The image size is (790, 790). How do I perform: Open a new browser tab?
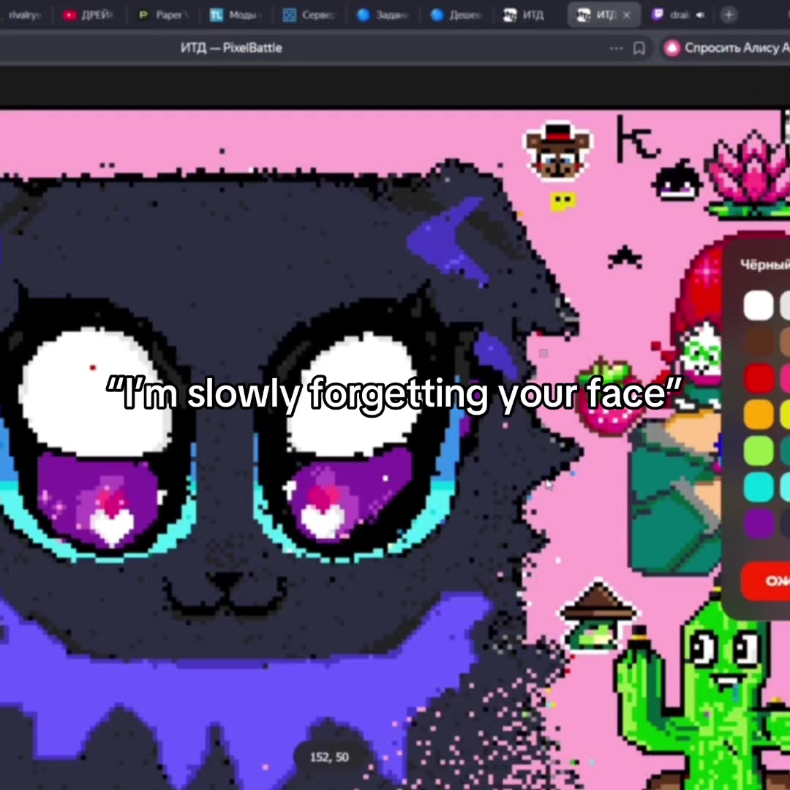click(x=729, y=15)
